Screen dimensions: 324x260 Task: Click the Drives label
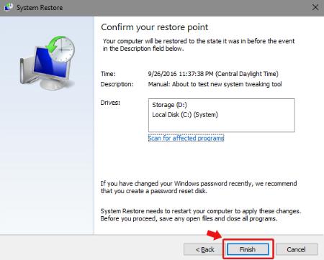(x=110, y=103)
